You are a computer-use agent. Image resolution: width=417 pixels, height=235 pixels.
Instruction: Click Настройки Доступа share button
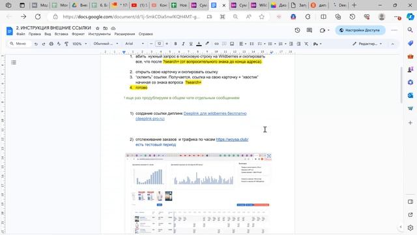pyautogui.click(x=360, y=31)
